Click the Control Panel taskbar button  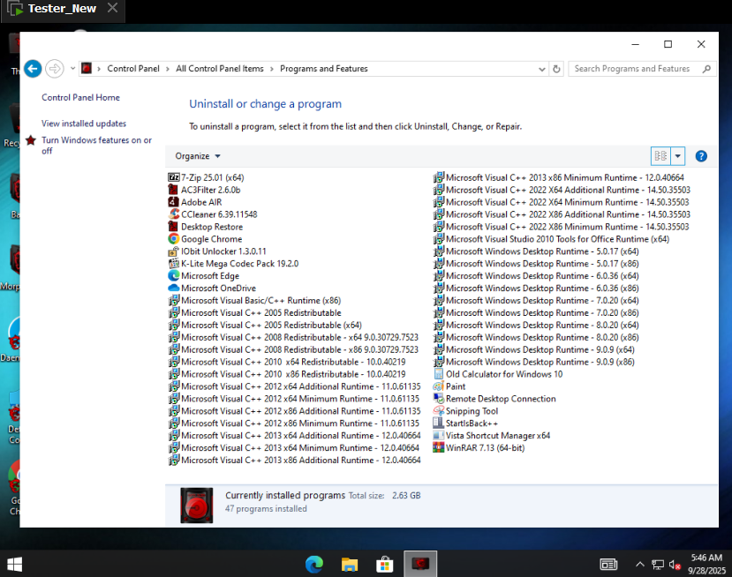(420, 565)
